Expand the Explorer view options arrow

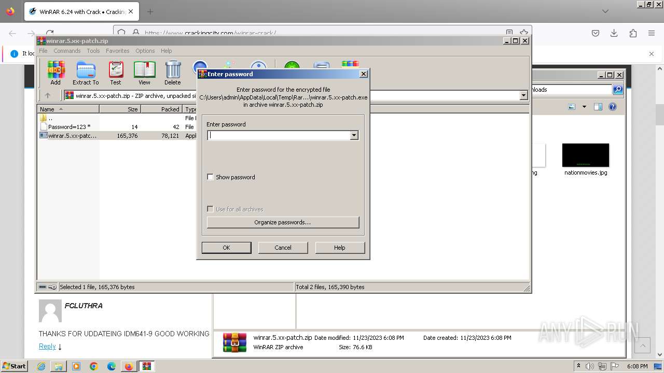coord(584,107)
